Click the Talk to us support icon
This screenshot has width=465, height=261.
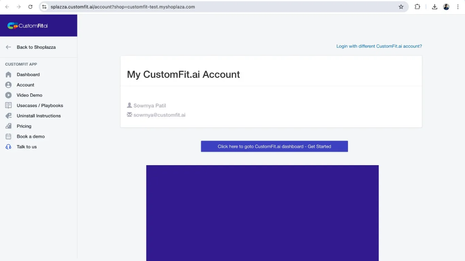click(x=8, y=147)
